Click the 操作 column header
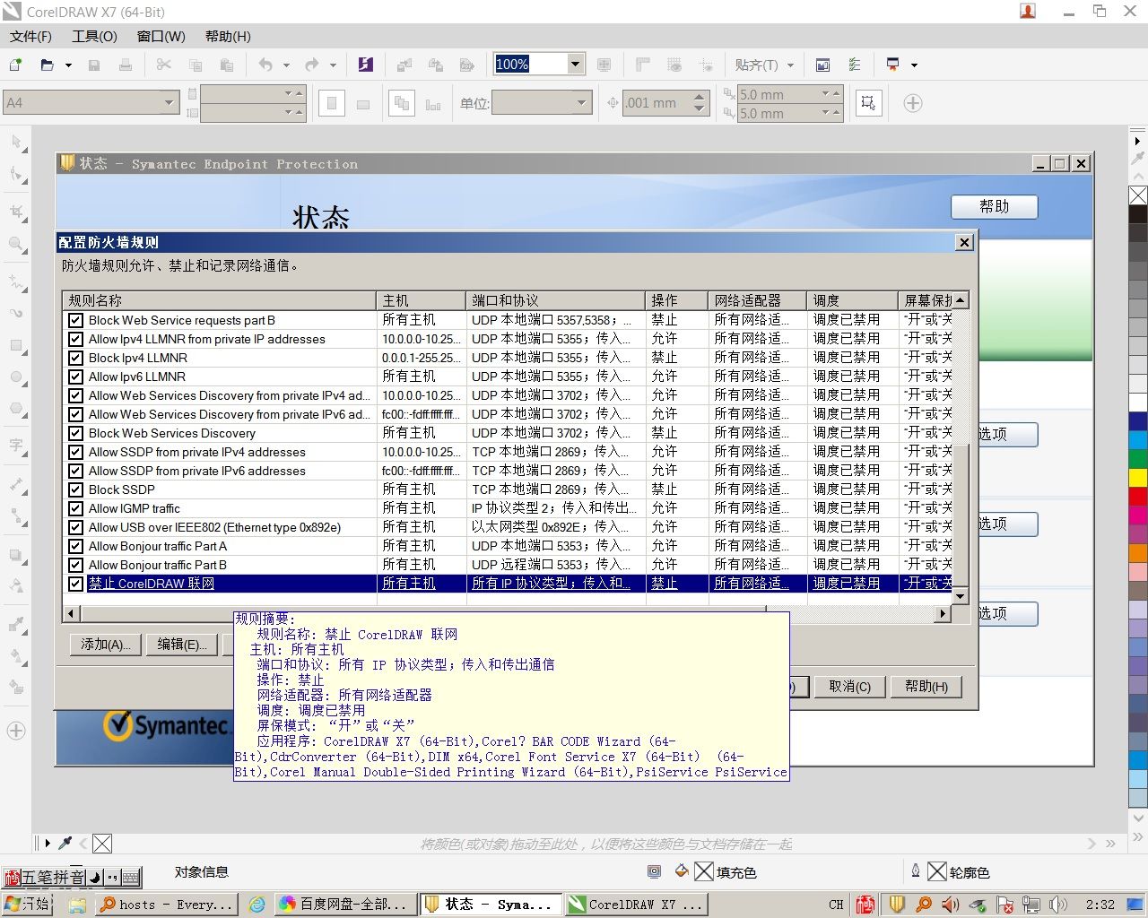This screenshot has width=1148, height=918. point(676,300)
